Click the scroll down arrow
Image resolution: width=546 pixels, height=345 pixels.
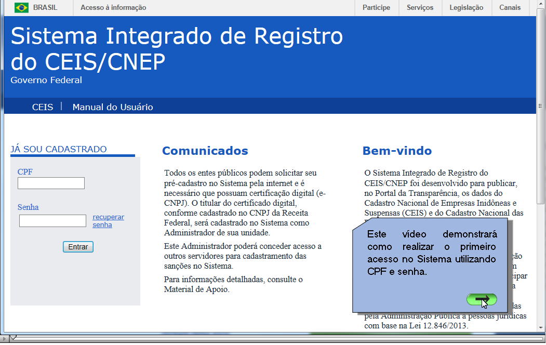540,328
